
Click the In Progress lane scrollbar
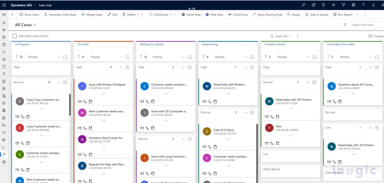[x=70, y=105]
